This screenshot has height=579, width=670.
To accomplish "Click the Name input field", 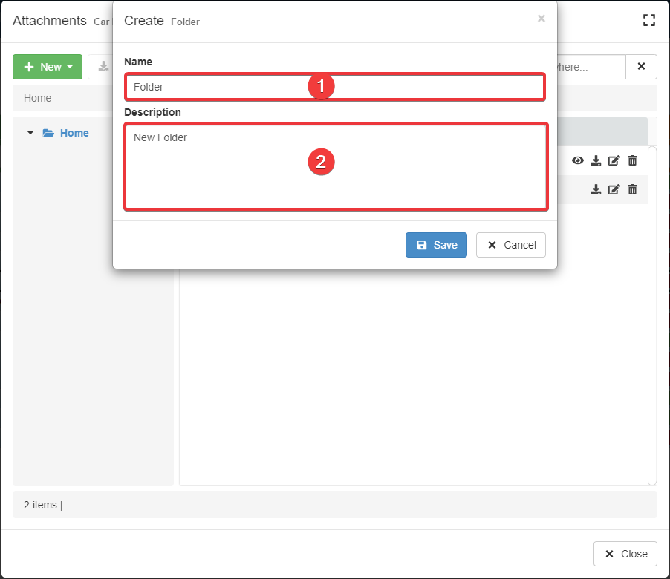I will [x=223, y=87].
